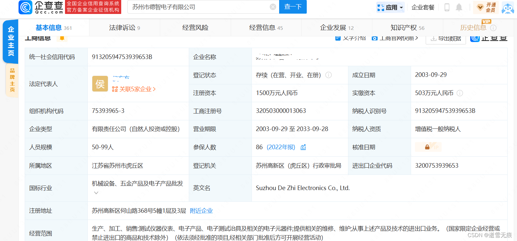The width and height of the screenshot is (517, 241).
Task: Click the 文字介绍 icon
Action: click(x=338, y=38)
